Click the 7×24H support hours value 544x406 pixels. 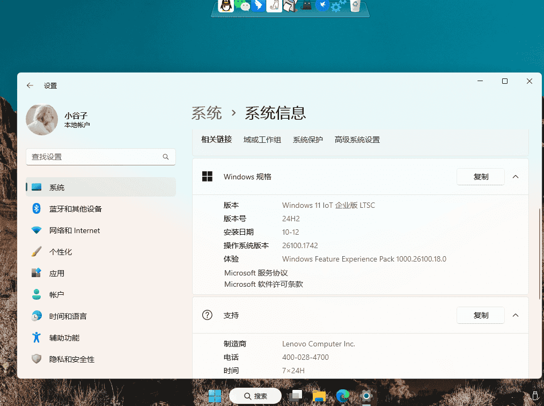293,371
